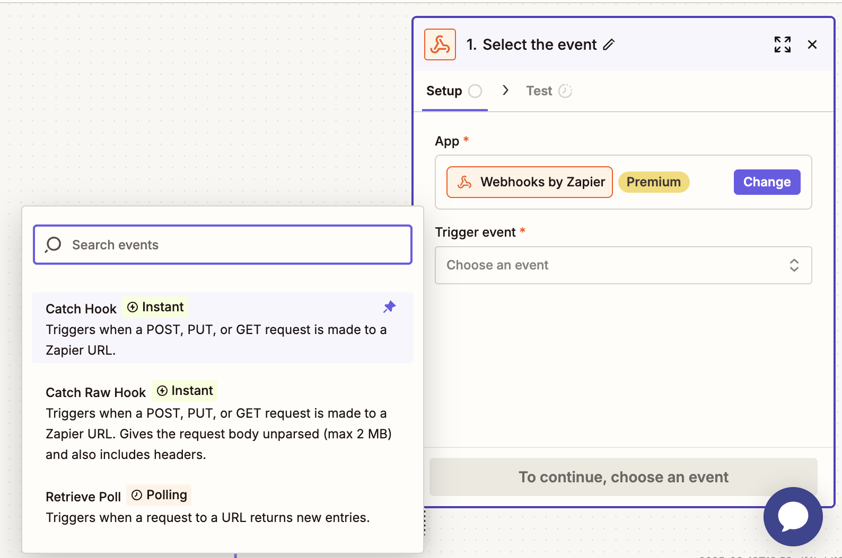
Task: Expand the panel with the fullscreen icon
Action: click(782, 44)
